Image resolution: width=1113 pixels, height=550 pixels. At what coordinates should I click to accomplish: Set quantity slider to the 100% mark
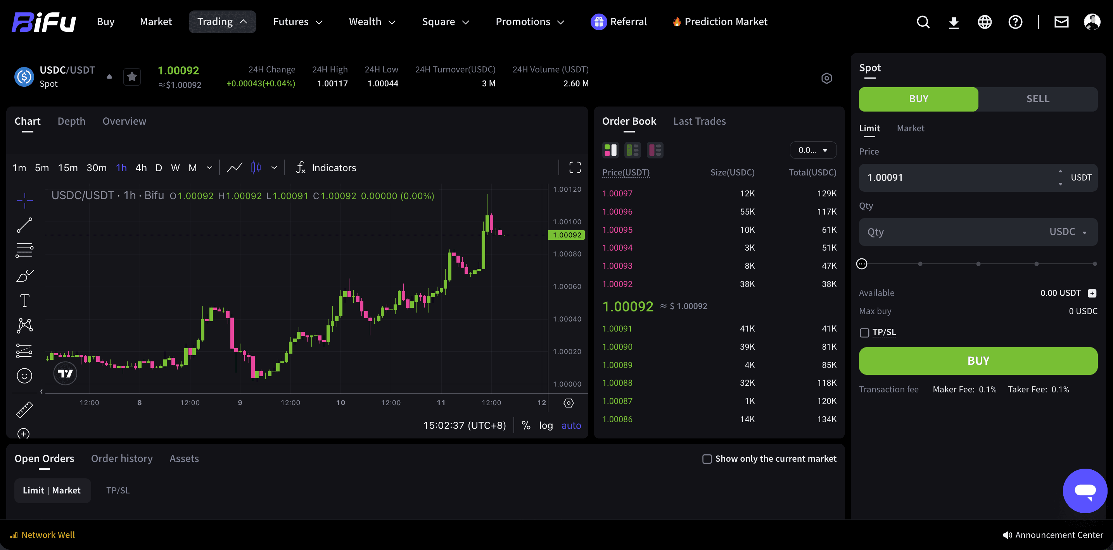coord(1094,264)
